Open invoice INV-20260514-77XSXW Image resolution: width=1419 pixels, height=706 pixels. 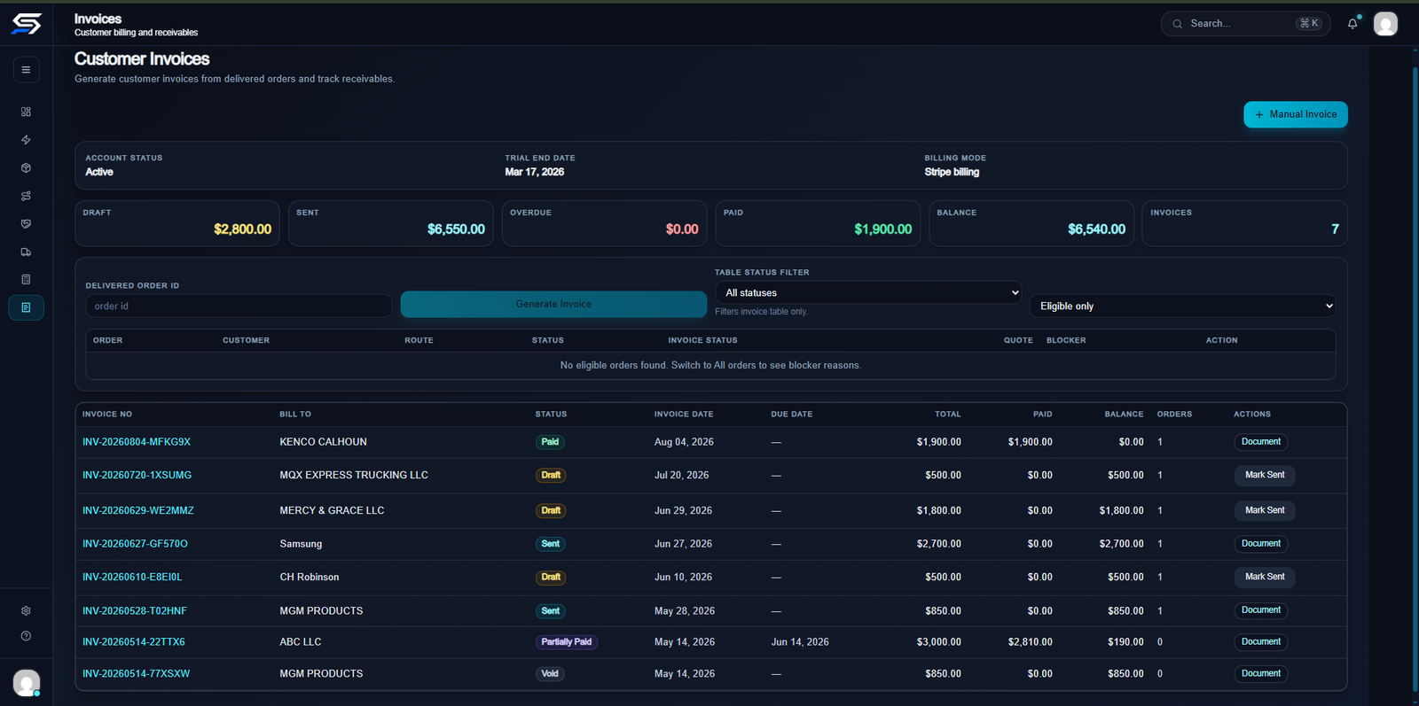coord(136,674)
